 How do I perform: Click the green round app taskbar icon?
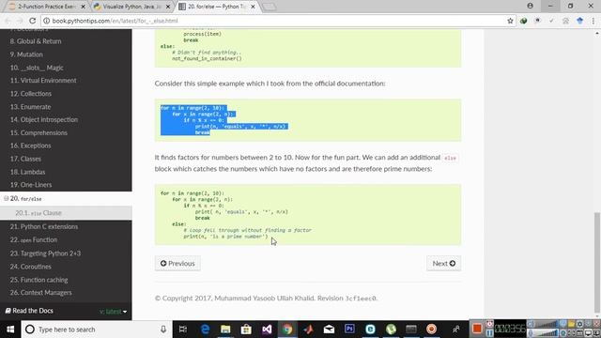[x=391, y=330]
